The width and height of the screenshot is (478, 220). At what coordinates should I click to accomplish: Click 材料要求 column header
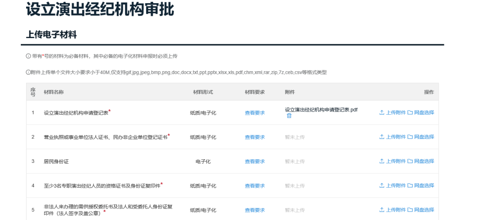255,92
